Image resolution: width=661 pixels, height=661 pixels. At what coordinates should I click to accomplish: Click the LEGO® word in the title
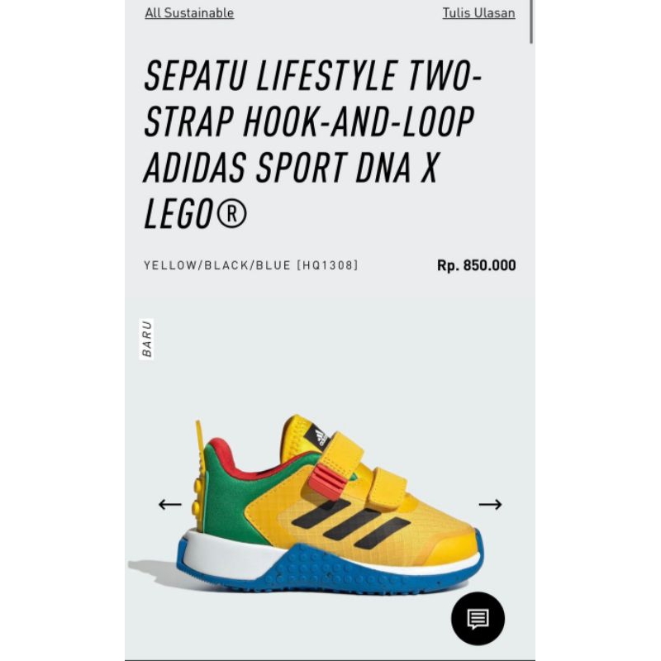(x=195, y=214)
